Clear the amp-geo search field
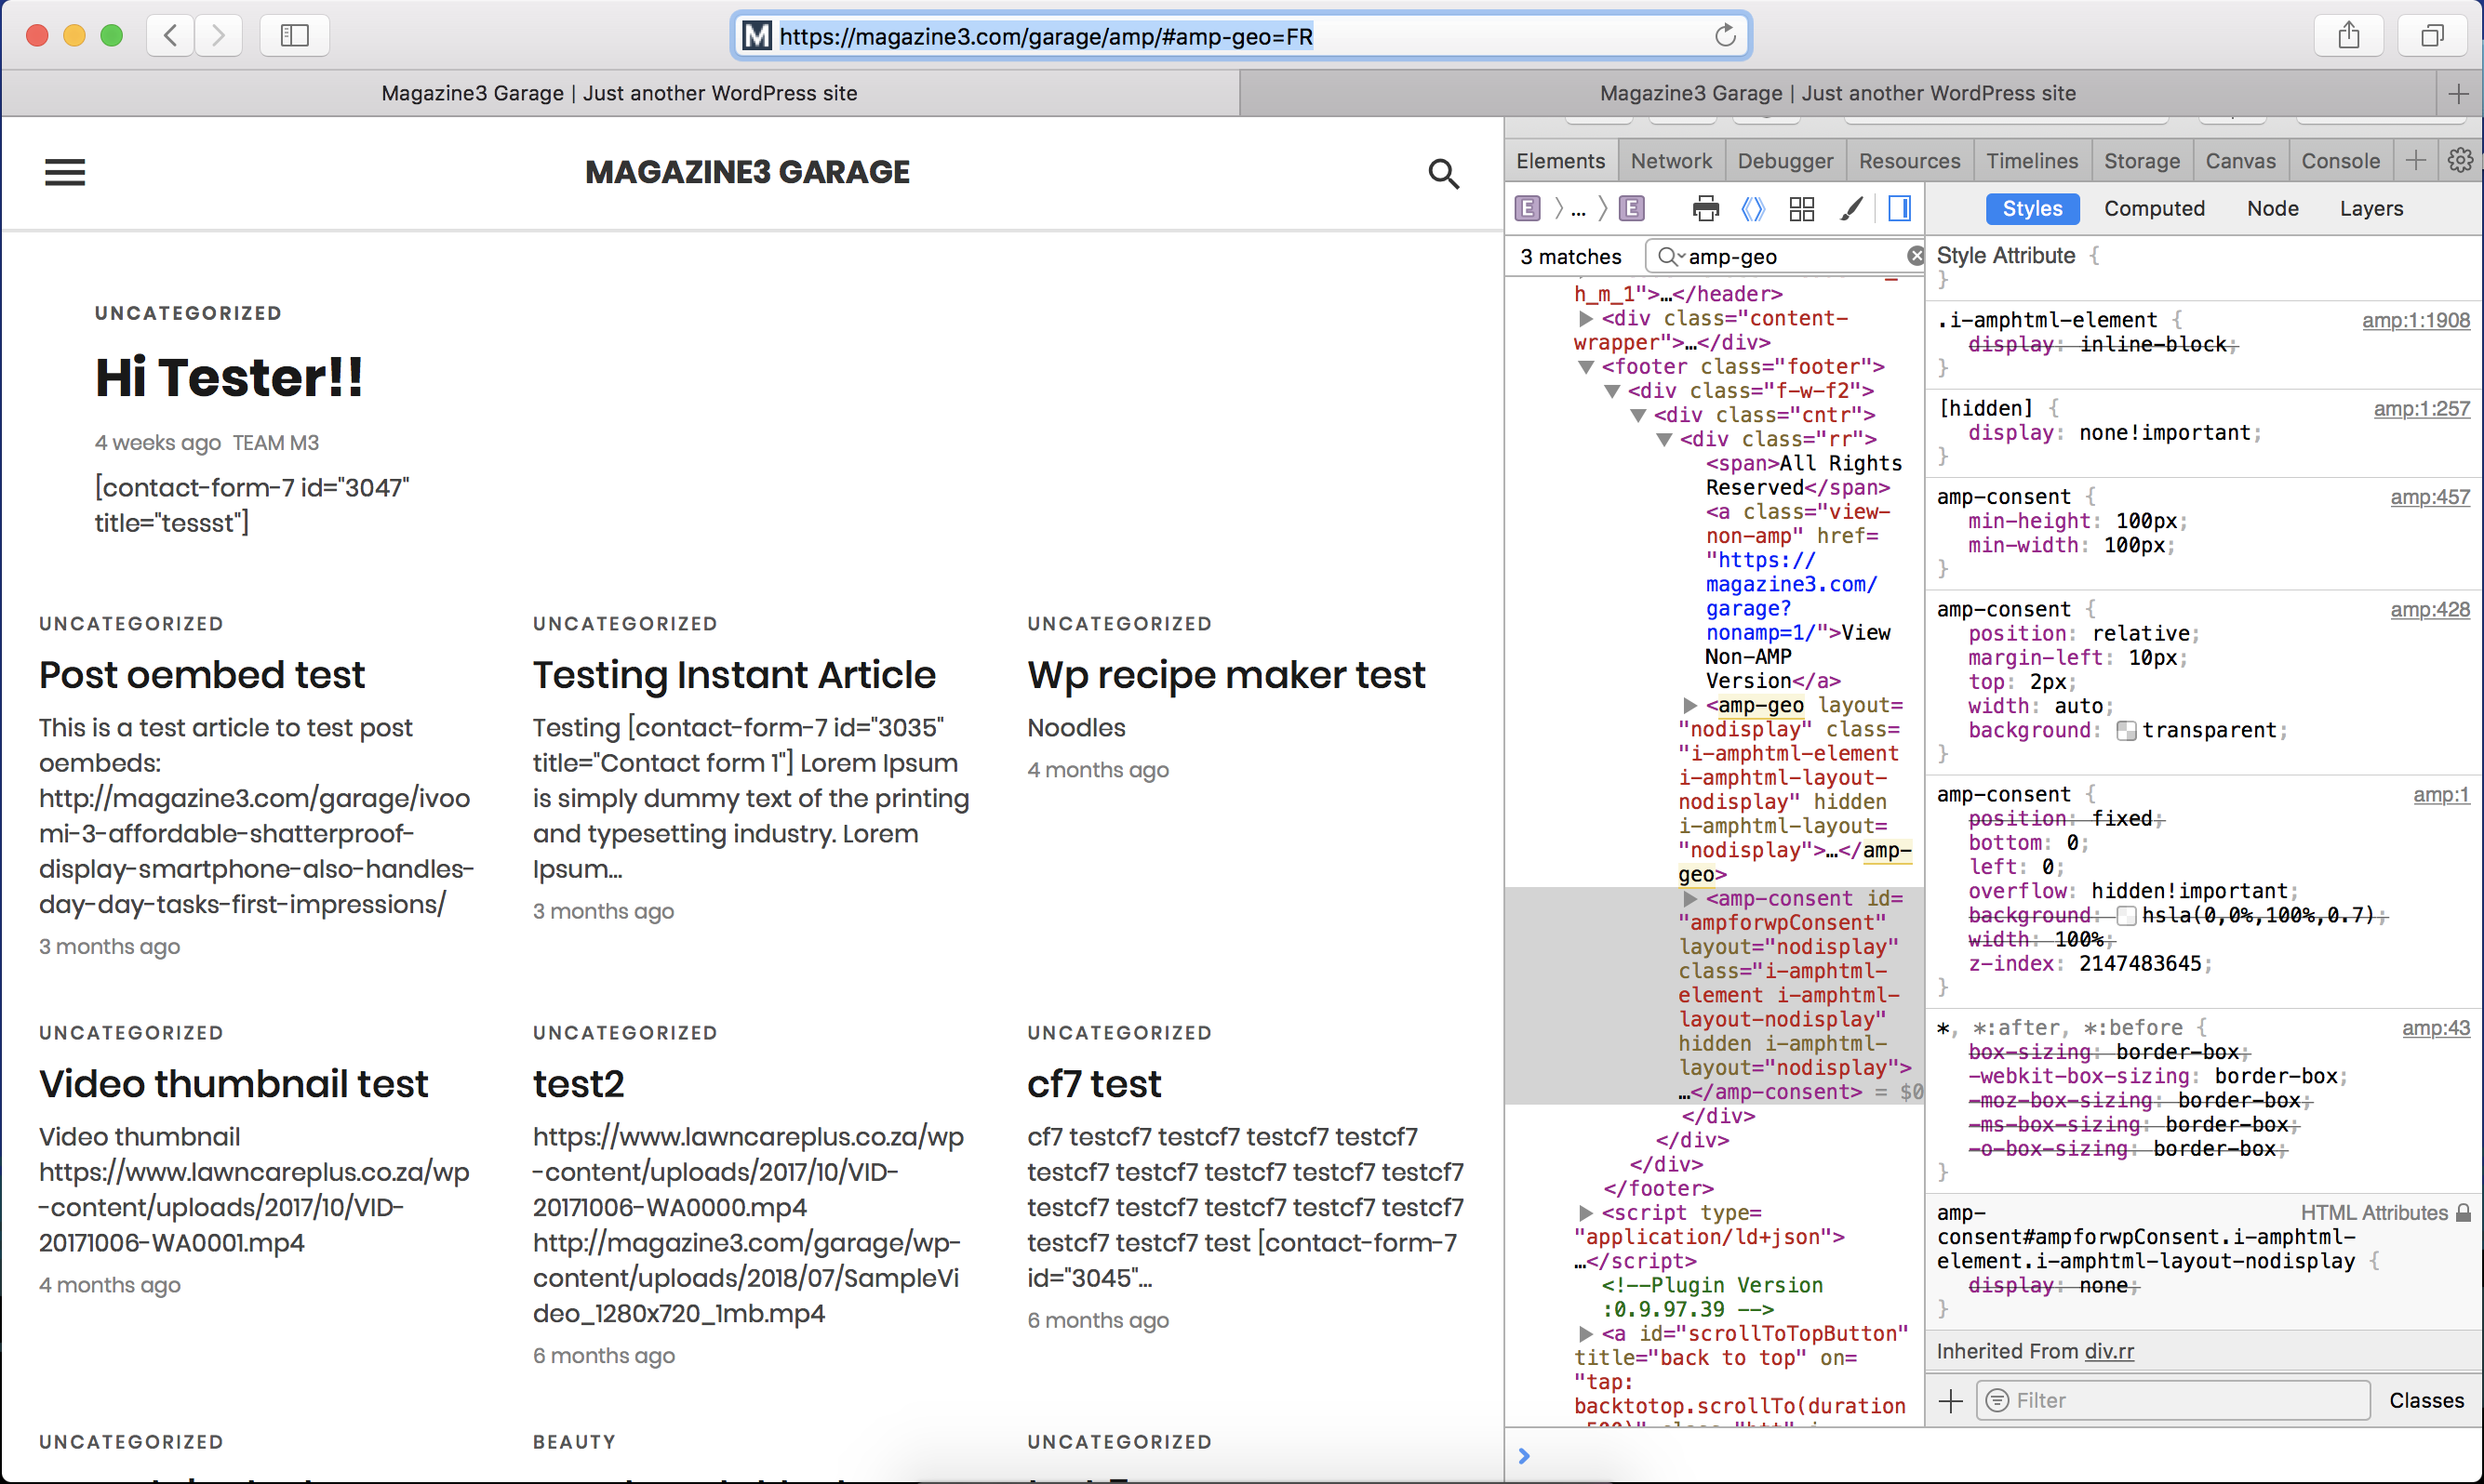 [1915, 256]
